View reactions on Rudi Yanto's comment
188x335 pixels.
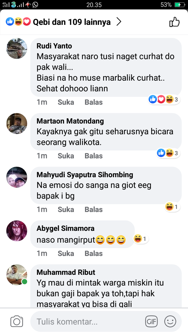tap(164, 99)
